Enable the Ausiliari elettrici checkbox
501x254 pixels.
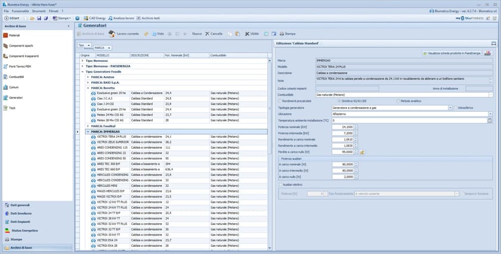pos(280,184)
